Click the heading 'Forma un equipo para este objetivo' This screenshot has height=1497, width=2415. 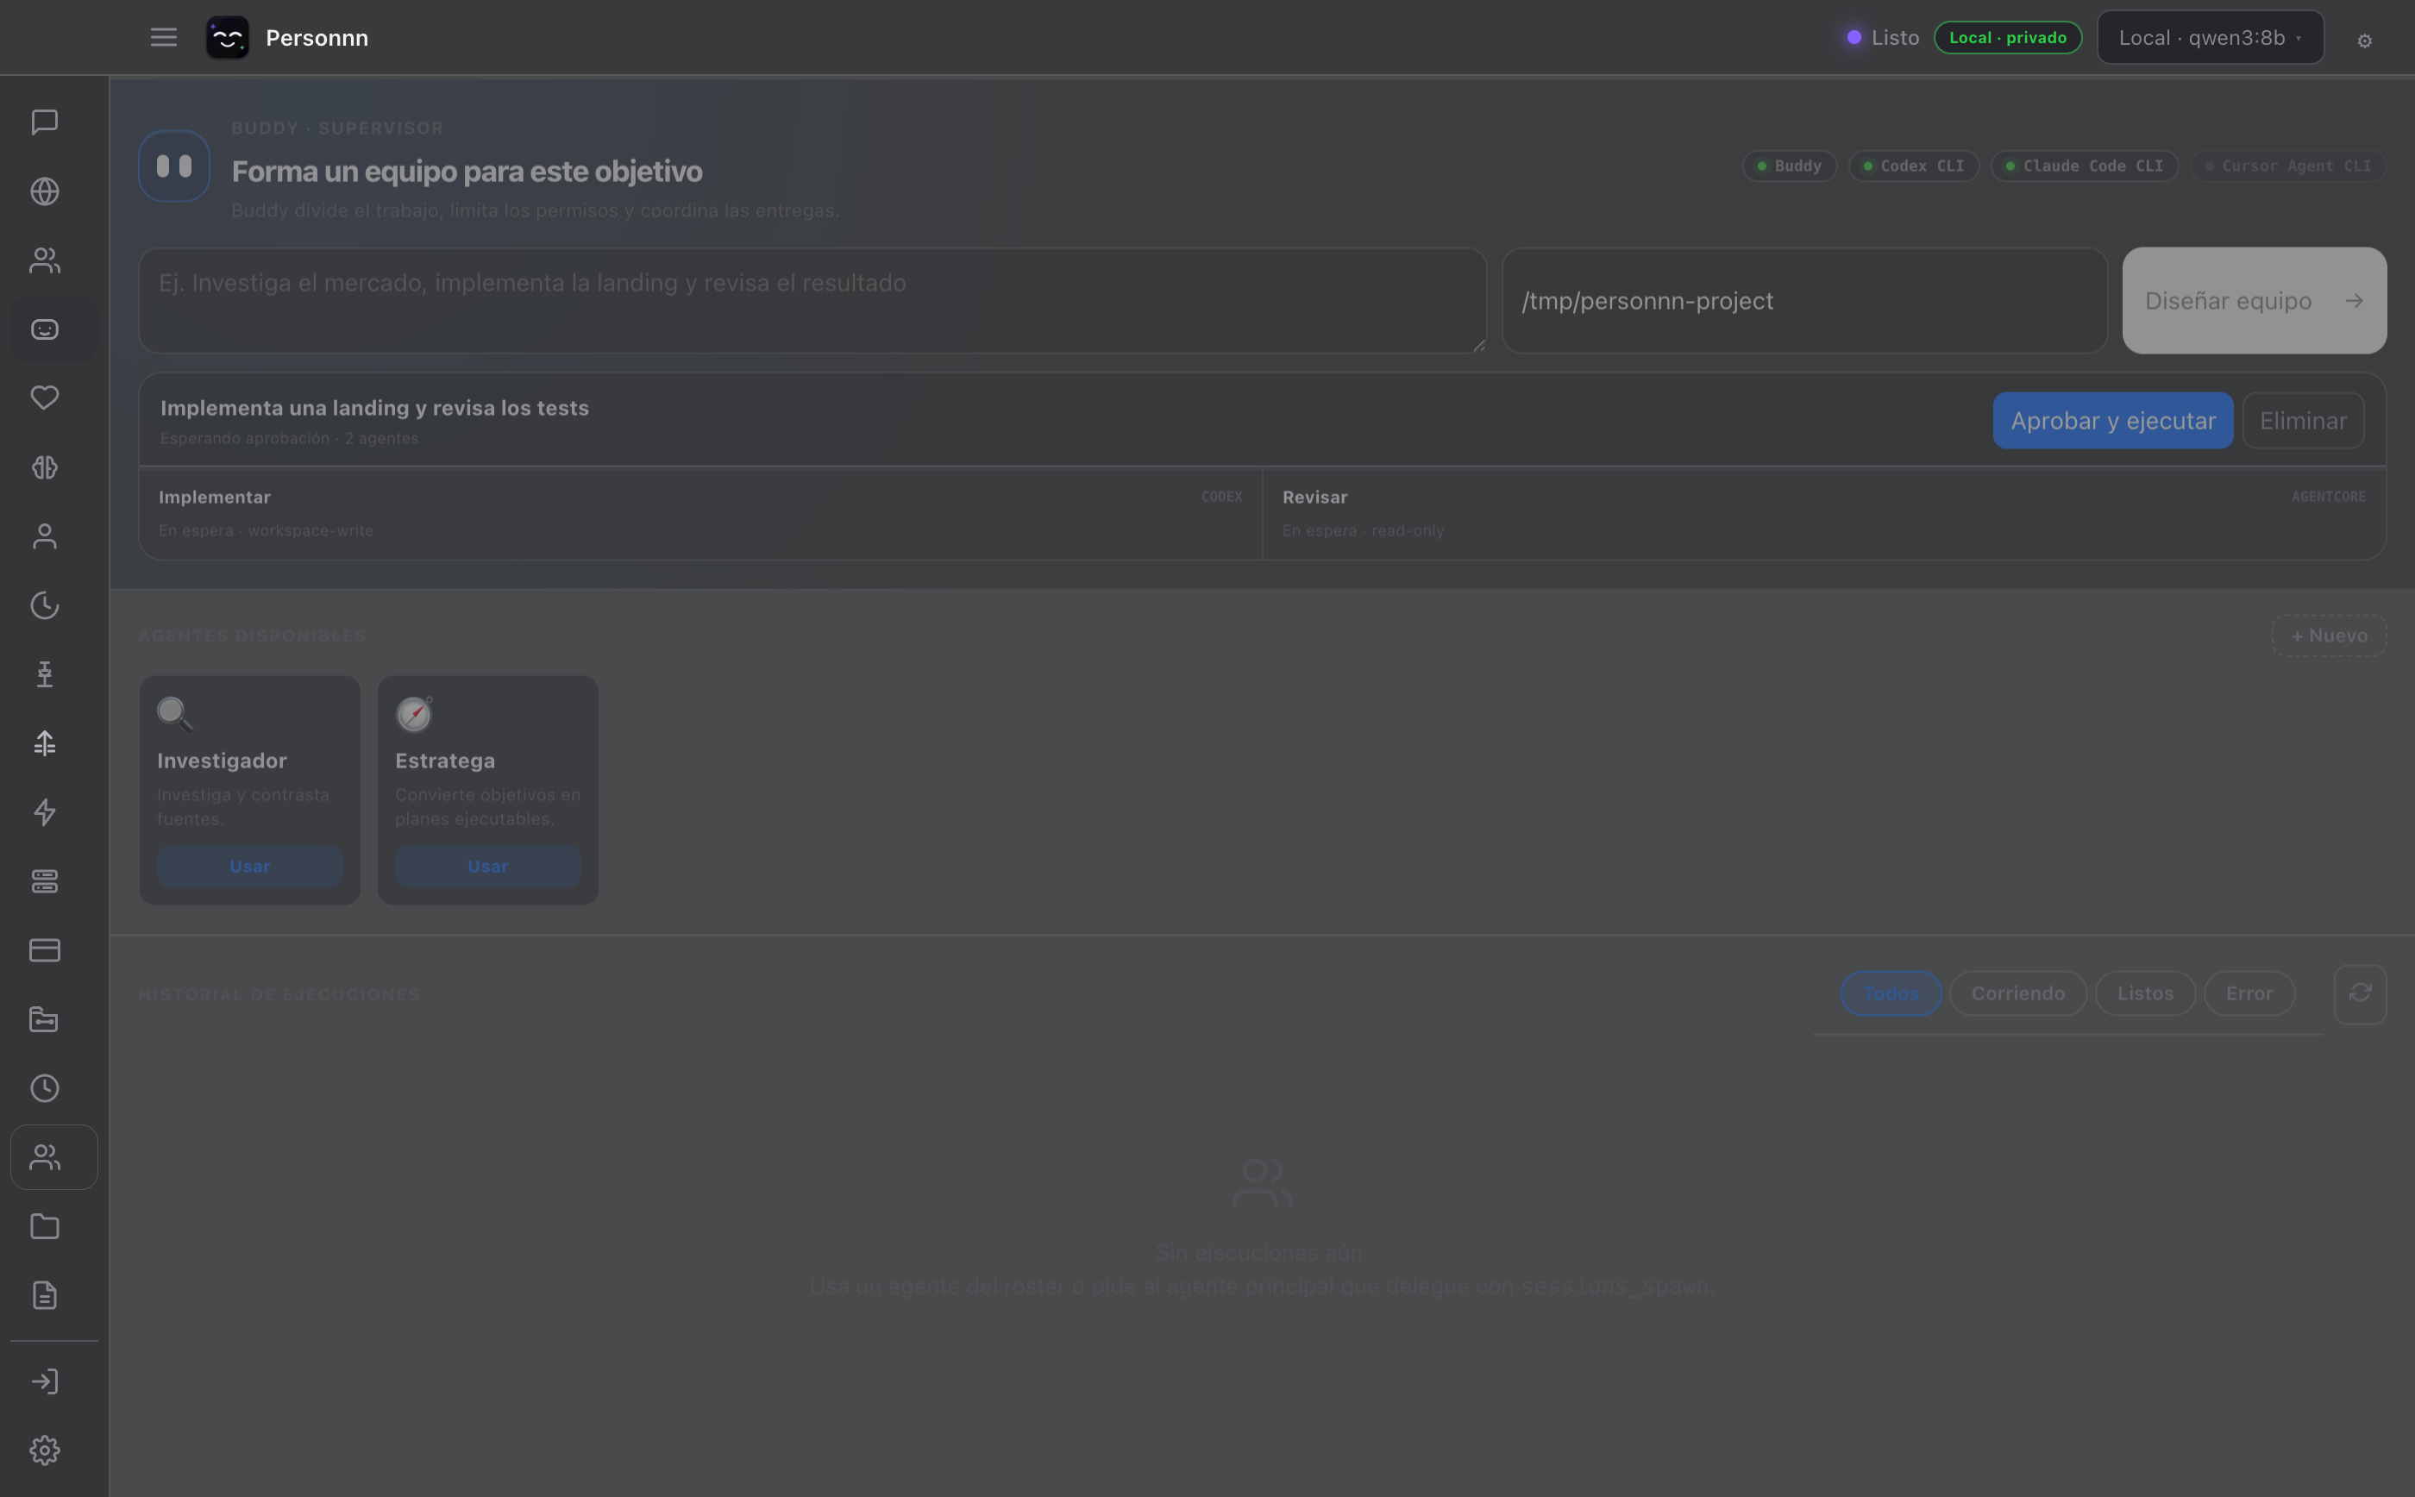[467, 172]
